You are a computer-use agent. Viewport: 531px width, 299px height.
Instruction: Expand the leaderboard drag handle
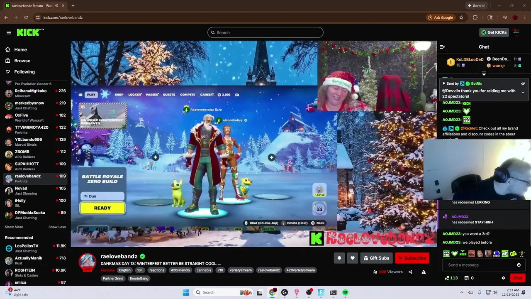click(484, 74)
